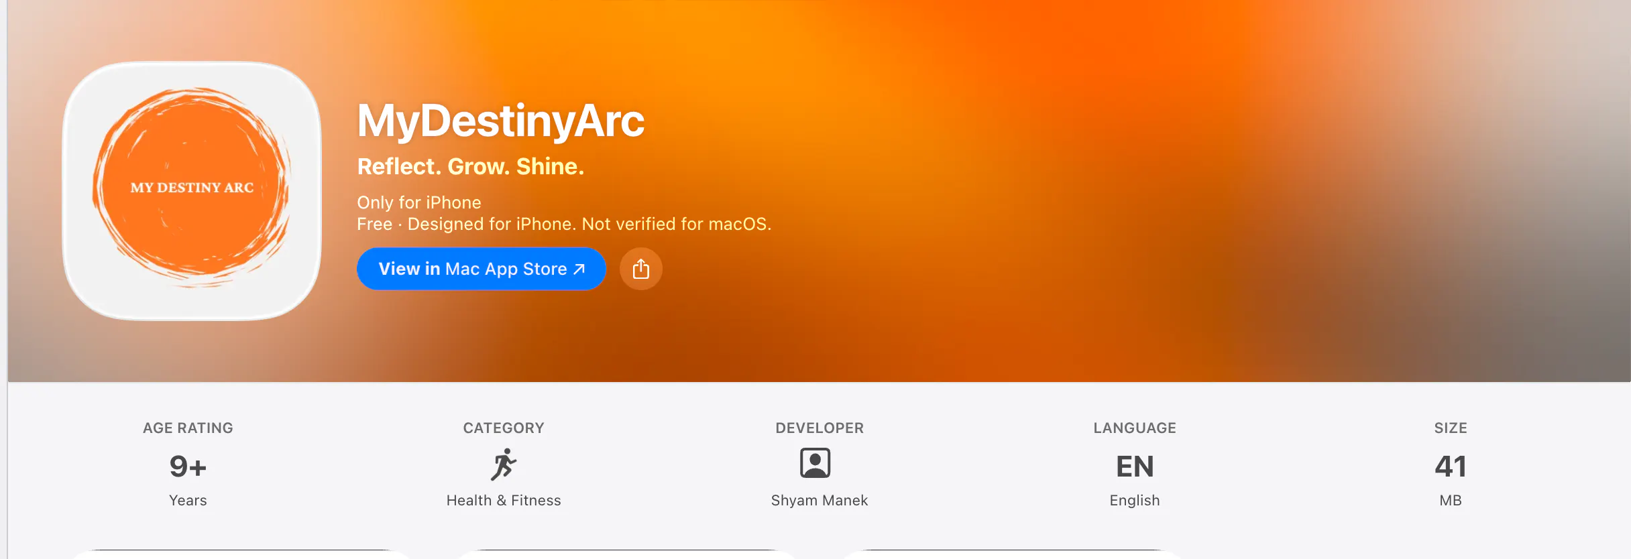
Task: Click the Health & Fitness running figure icon
Action: 504,464
